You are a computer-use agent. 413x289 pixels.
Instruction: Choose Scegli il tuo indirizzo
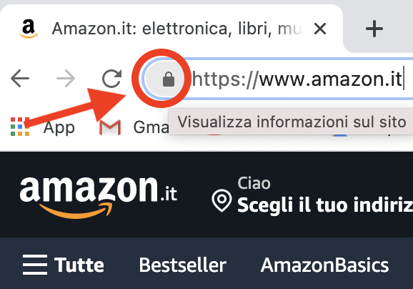click(x=325, y=205)
